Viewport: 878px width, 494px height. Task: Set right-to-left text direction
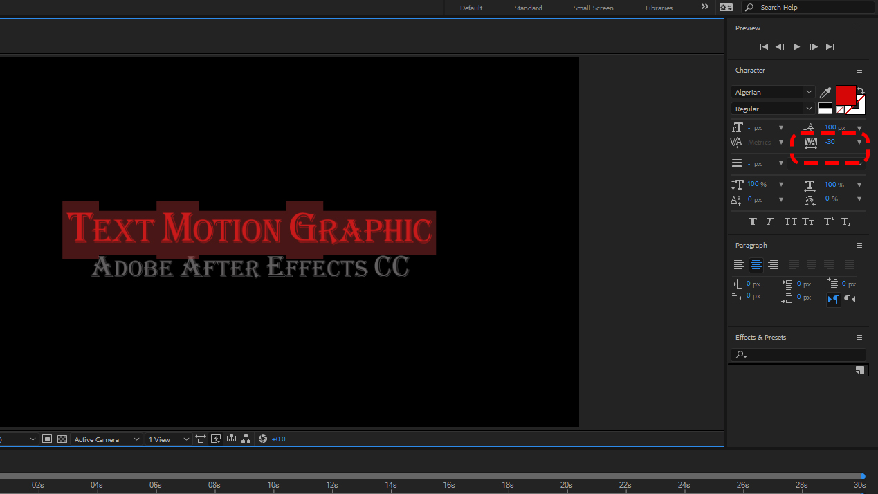tap(850, 299)
